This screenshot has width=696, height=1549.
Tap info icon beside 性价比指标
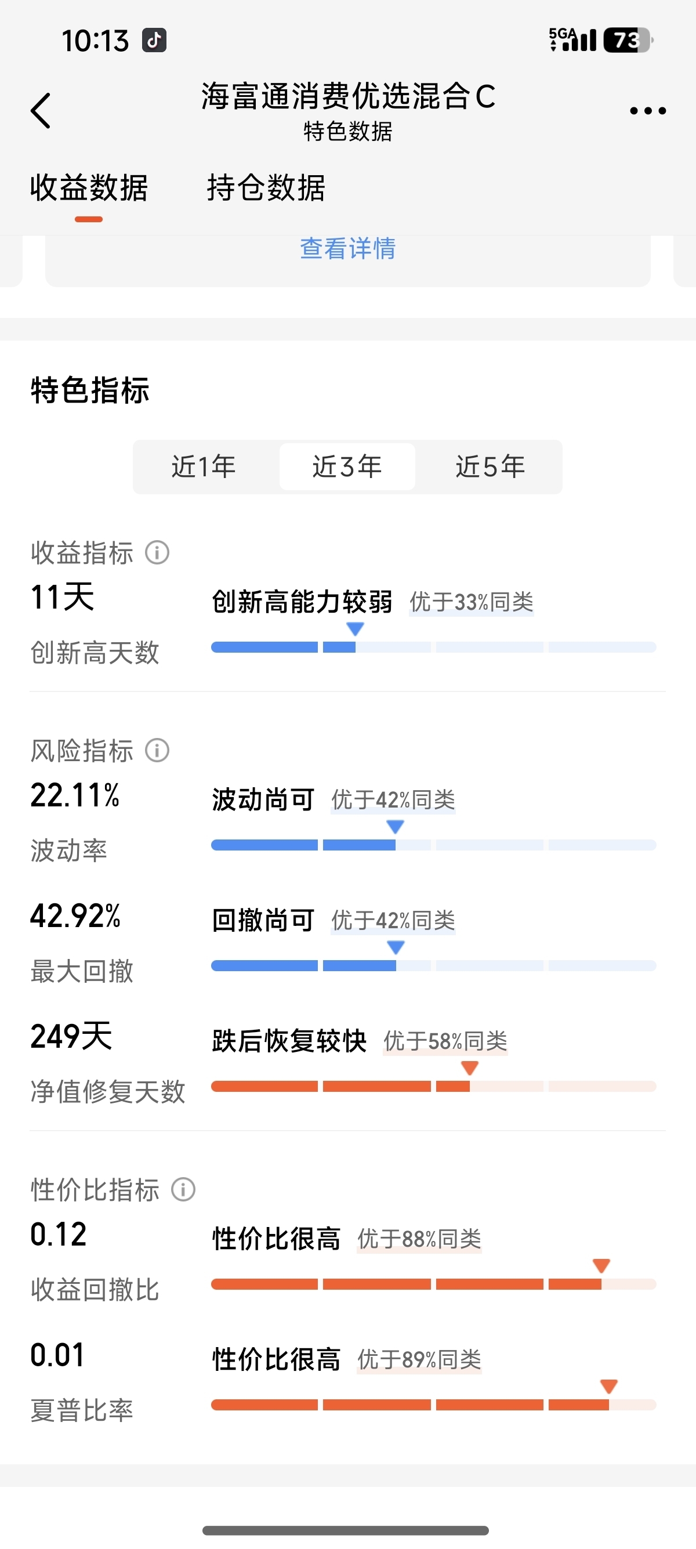[183, 1189]
